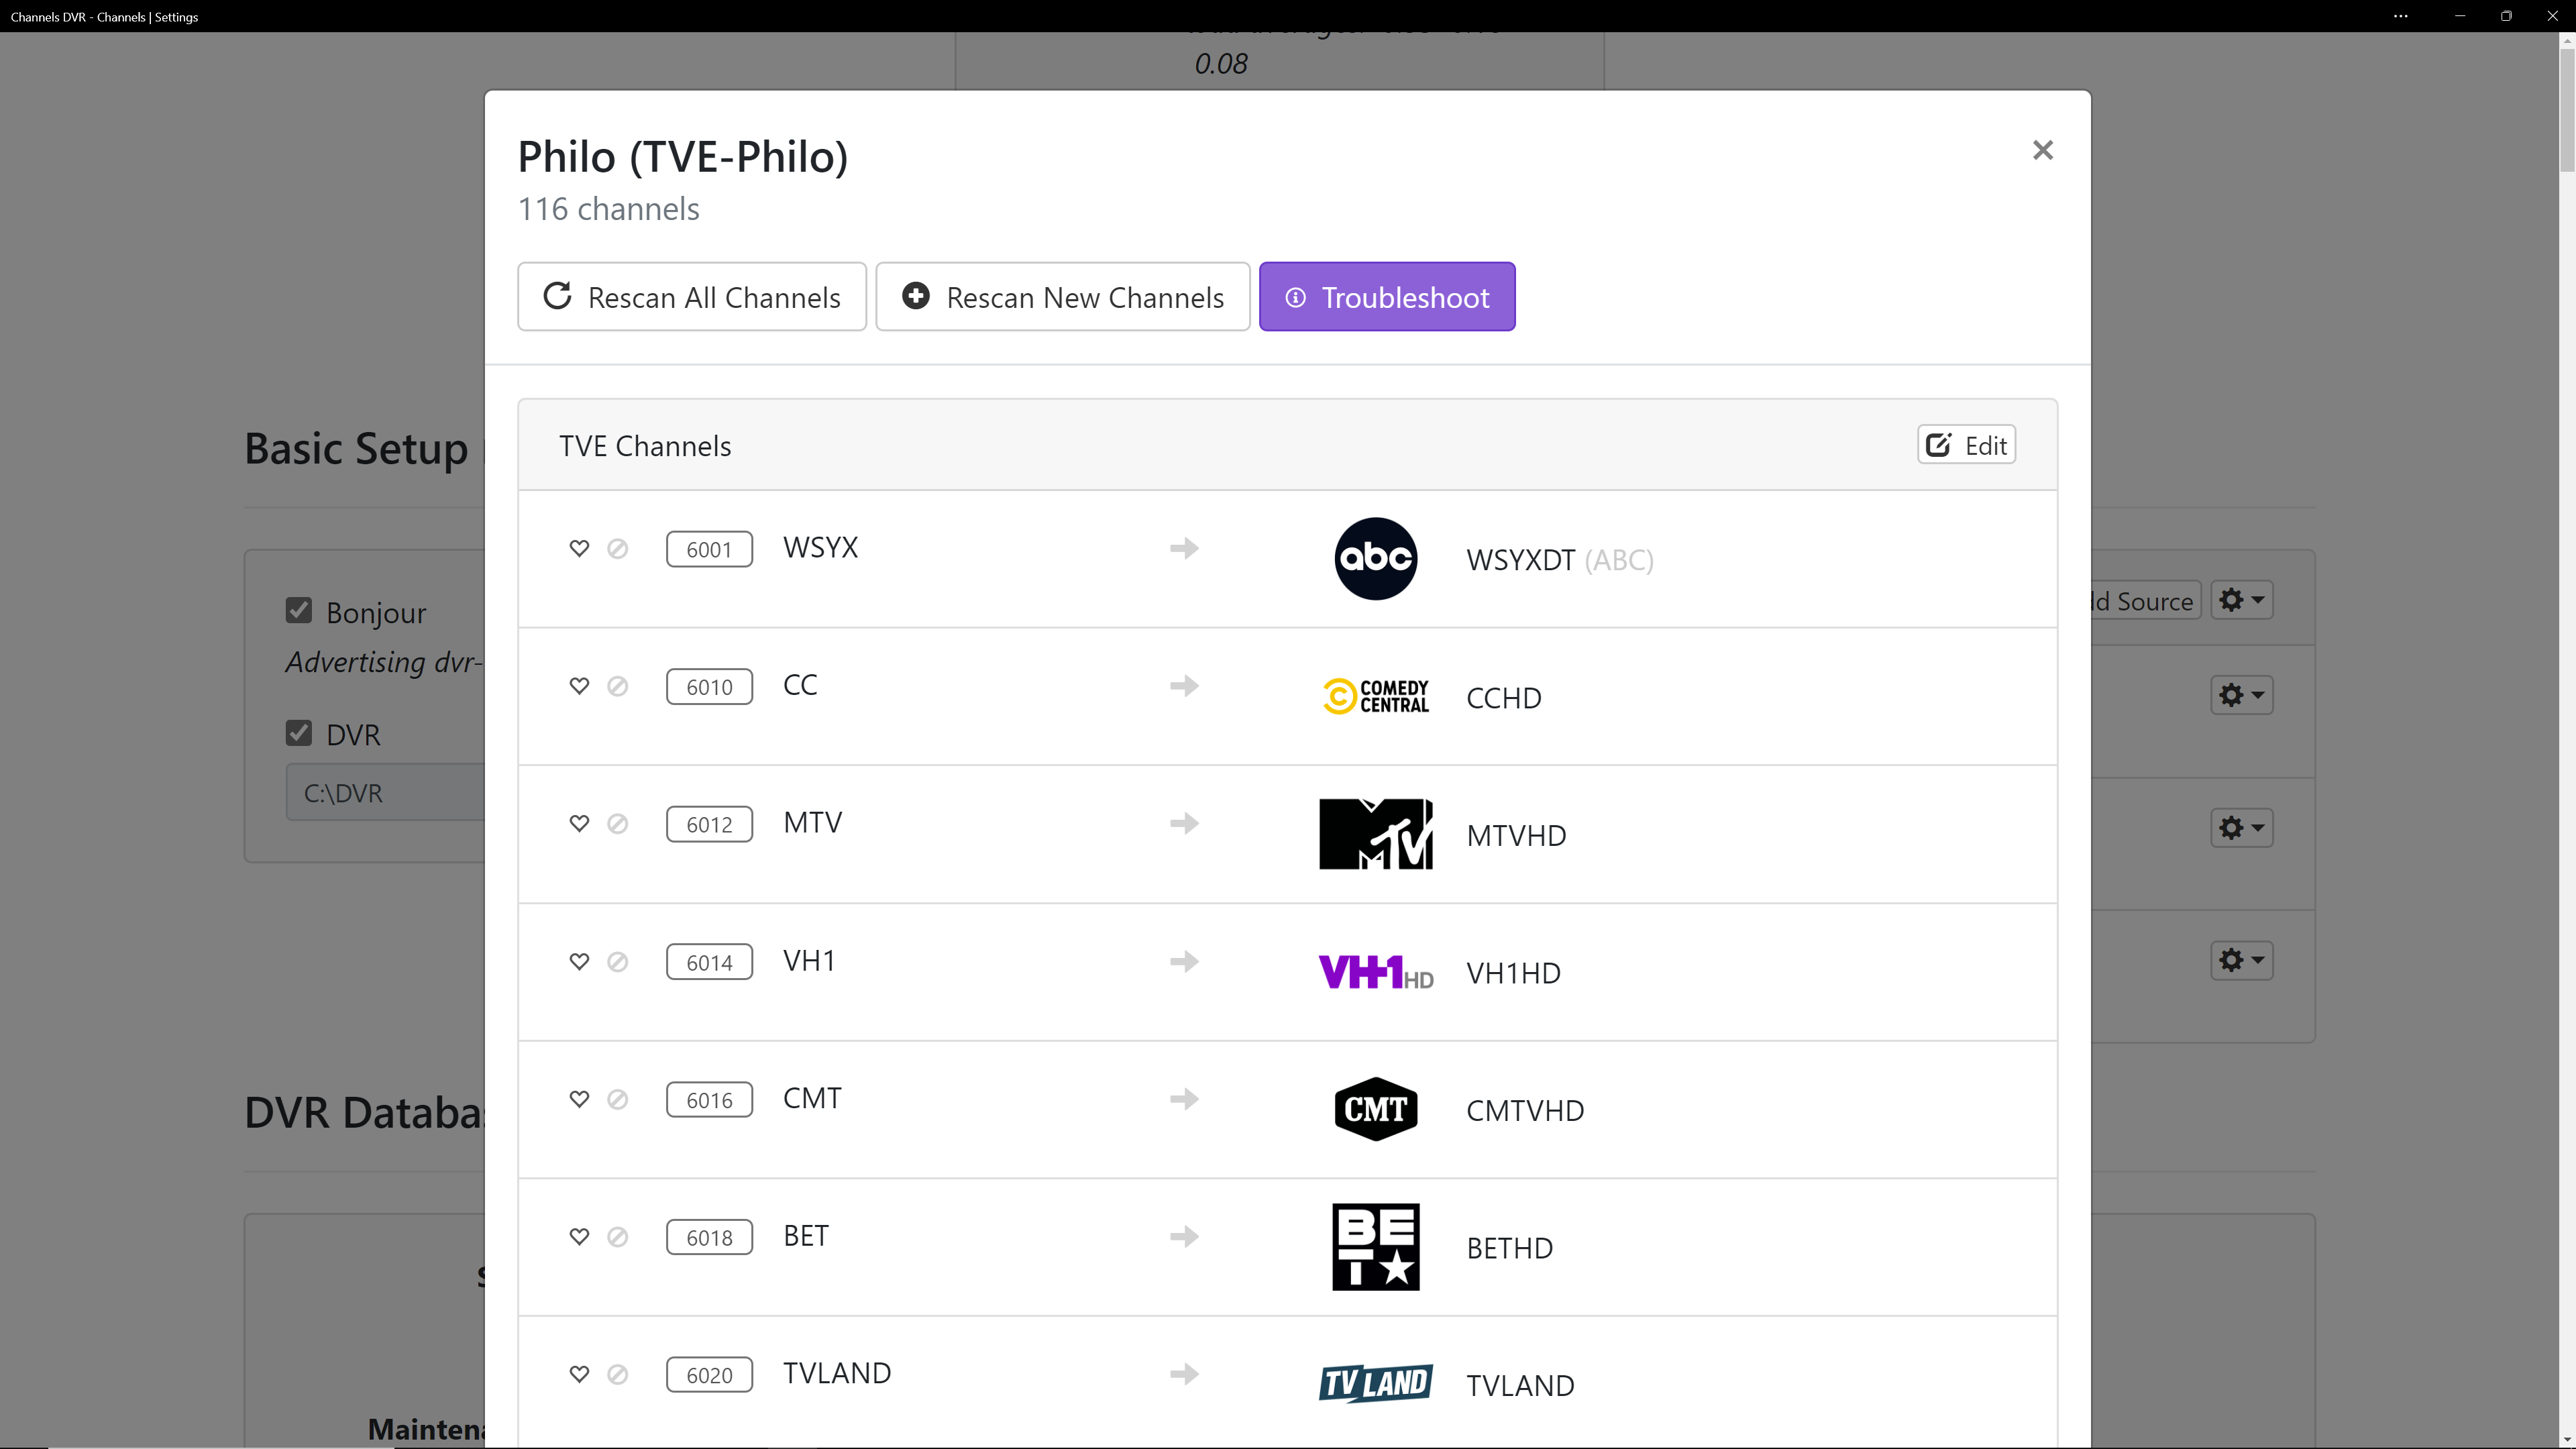
Task: Click Rescan New Channels button
Action: point(1062,297)
